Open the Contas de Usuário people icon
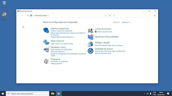 (91, 31)
